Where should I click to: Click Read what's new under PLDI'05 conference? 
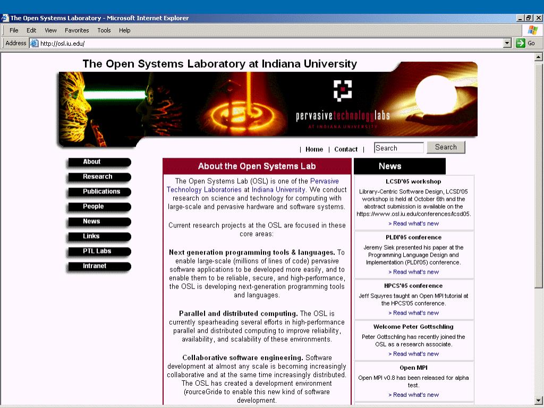413,272
